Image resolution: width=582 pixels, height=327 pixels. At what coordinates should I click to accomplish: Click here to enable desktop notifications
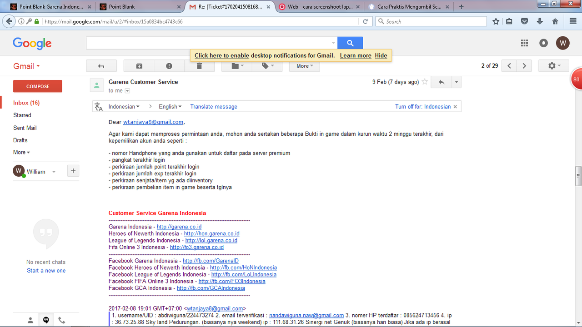[222, 55]
